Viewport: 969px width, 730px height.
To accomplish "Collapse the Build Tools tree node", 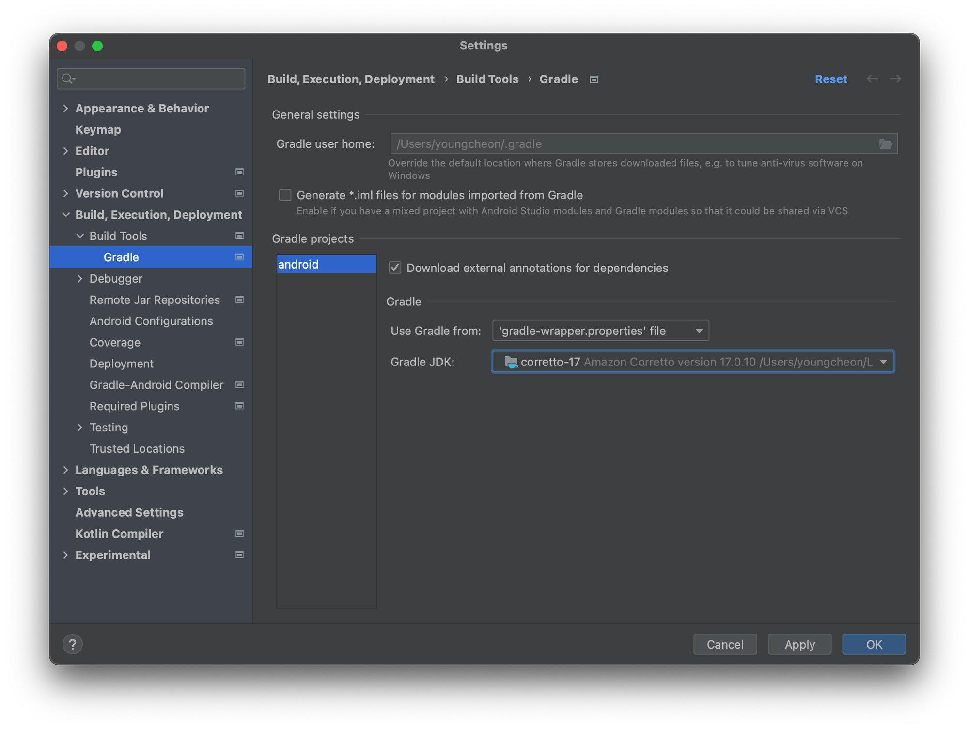I will pyautogui.click(x=80, y=236).
